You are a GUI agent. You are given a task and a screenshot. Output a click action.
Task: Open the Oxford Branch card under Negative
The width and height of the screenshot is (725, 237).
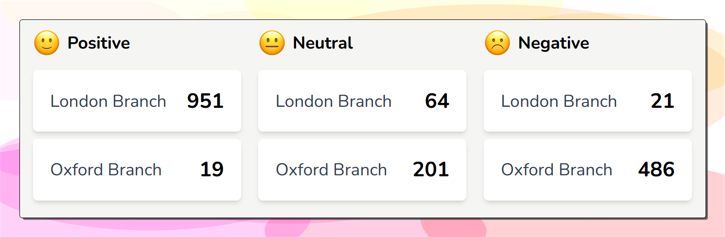pyautogui.click(x=587, y=170)
